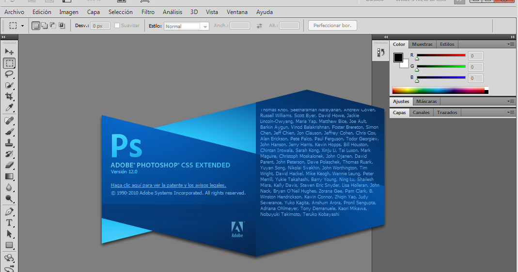Viewport: 518px width, 272px height.
Task: Click the B blue color slider
Action: pos(441,77)
